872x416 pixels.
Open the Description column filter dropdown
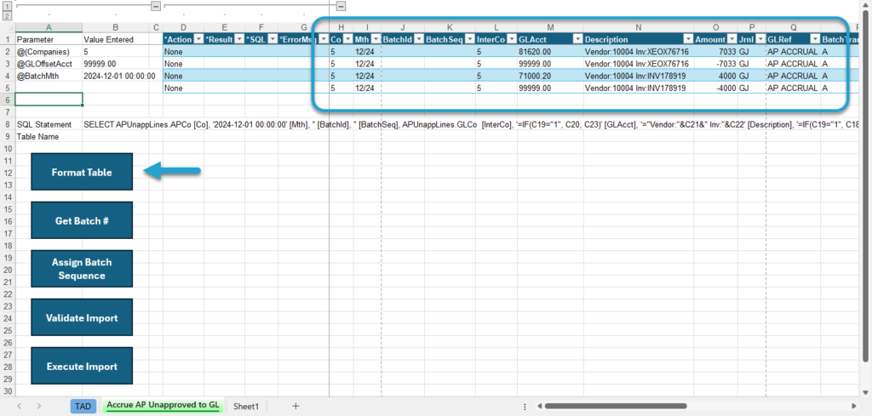pyautogui.click(x=688, y=39)
